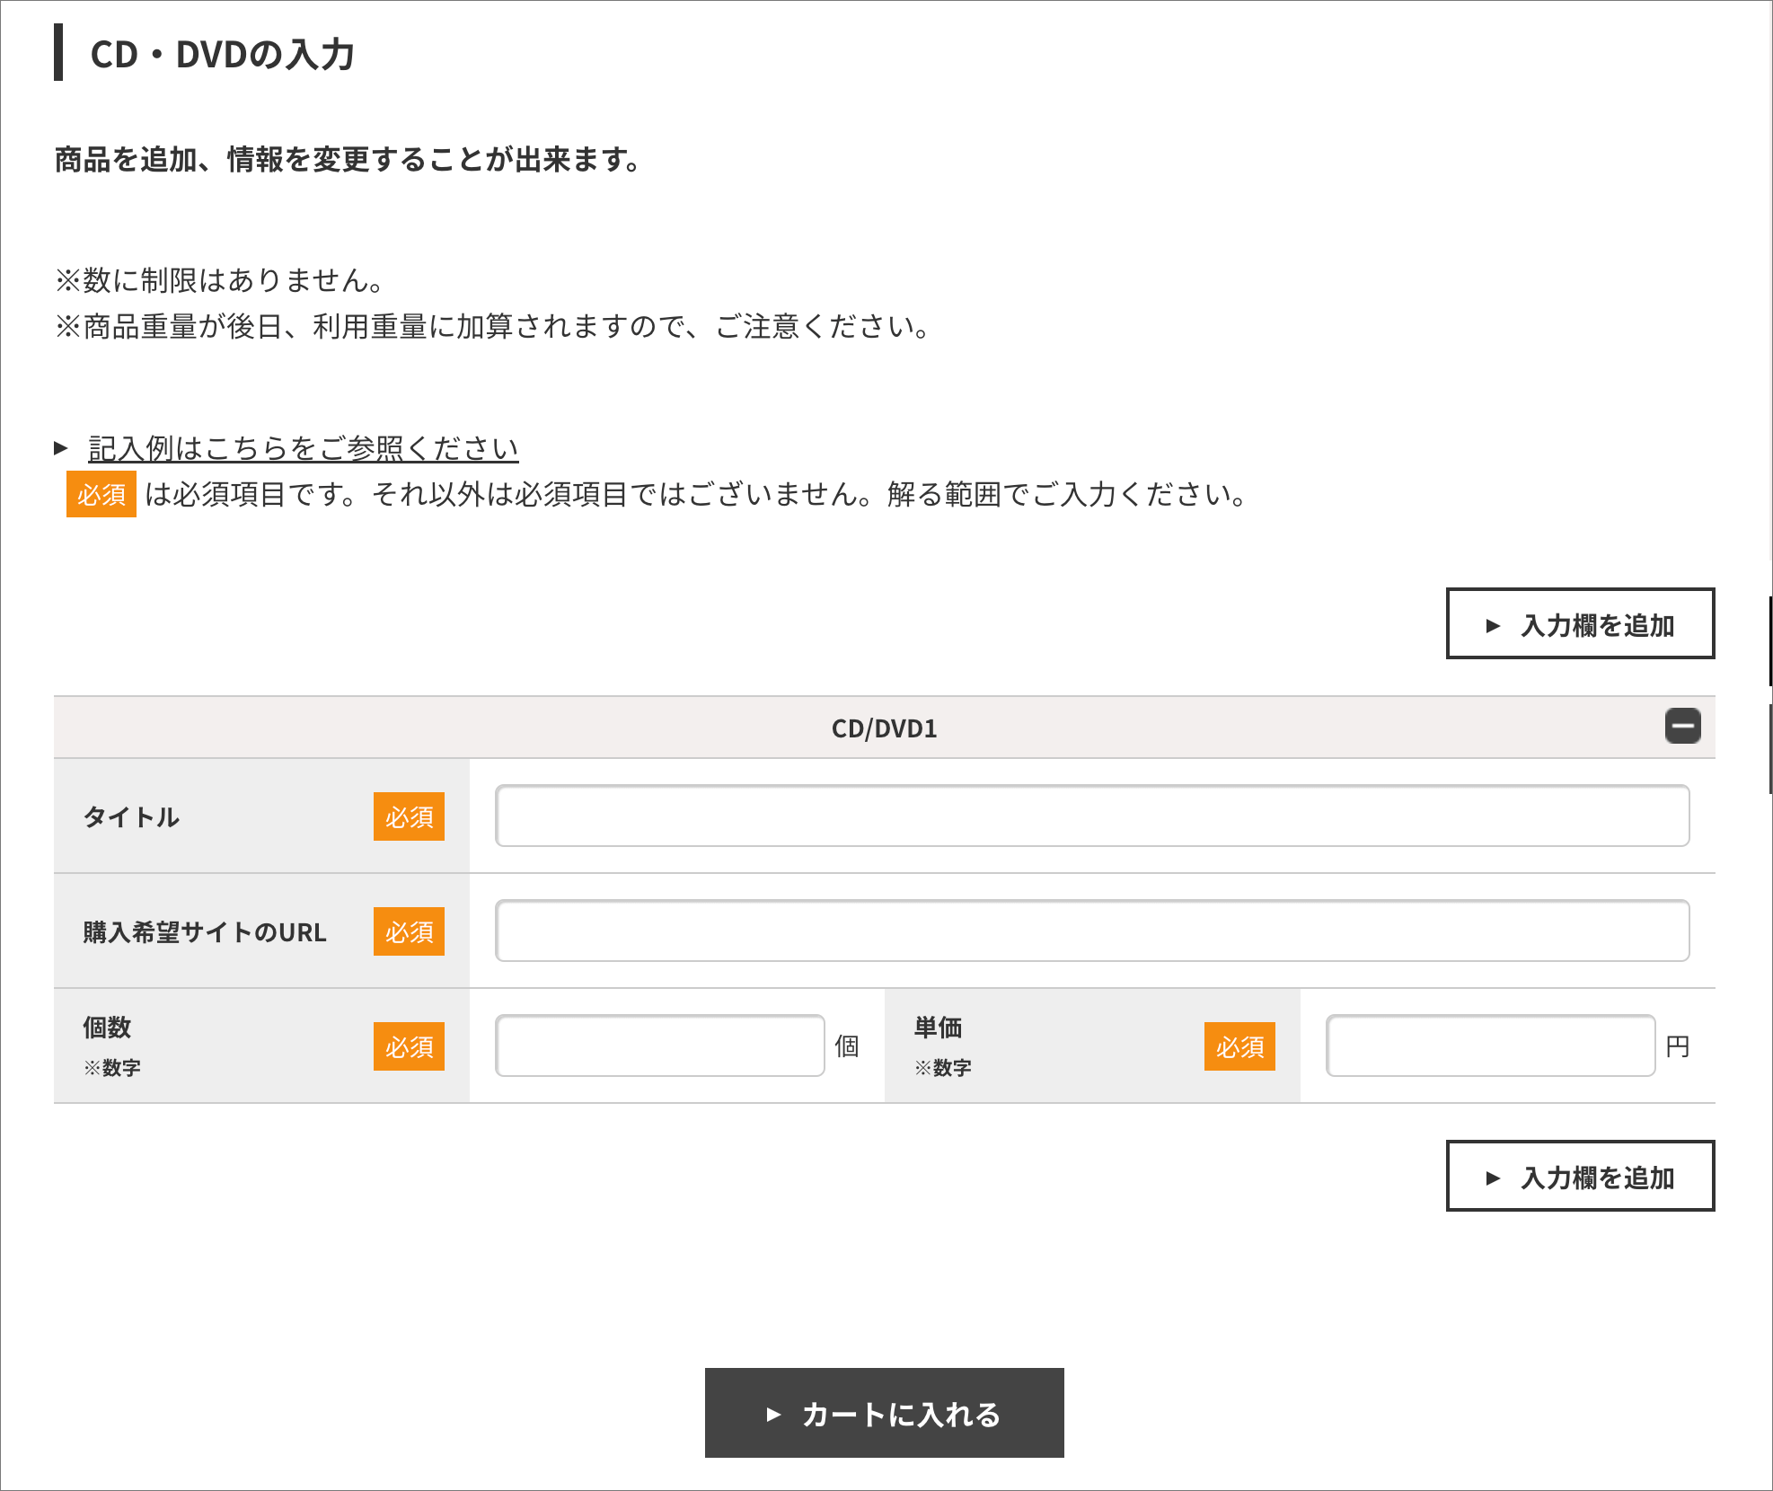Click the 単価 label text

pyautogui.click(x=938, y=1027)
